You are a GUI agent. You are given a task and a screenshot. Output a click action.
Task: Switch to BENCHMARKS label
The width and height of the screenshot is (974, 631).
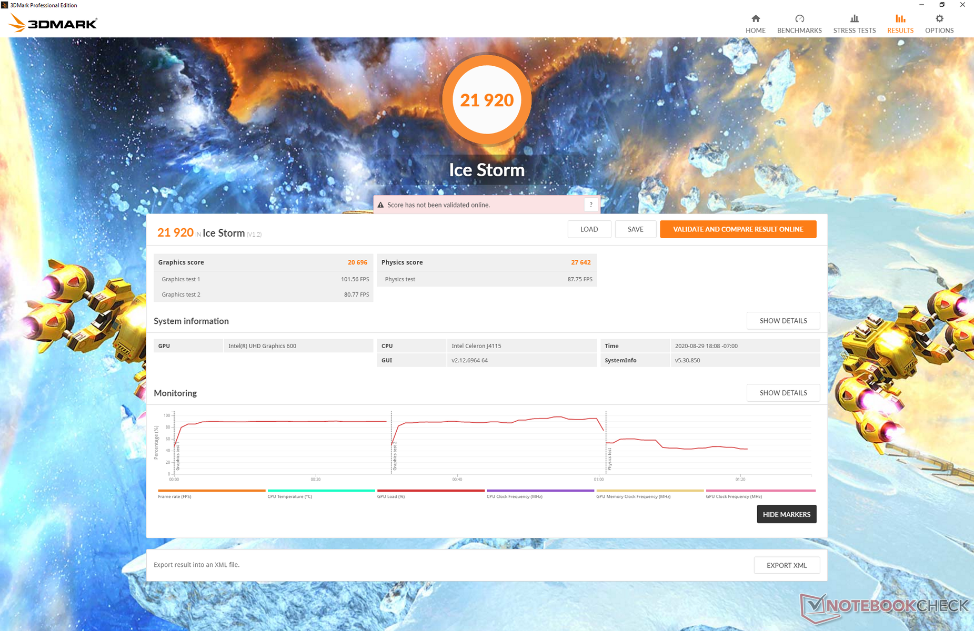tap(799, 30)
